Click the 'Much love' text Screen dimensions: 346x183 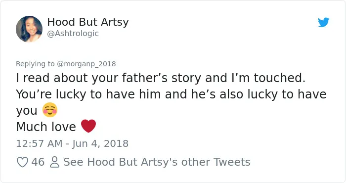(46, 127)
